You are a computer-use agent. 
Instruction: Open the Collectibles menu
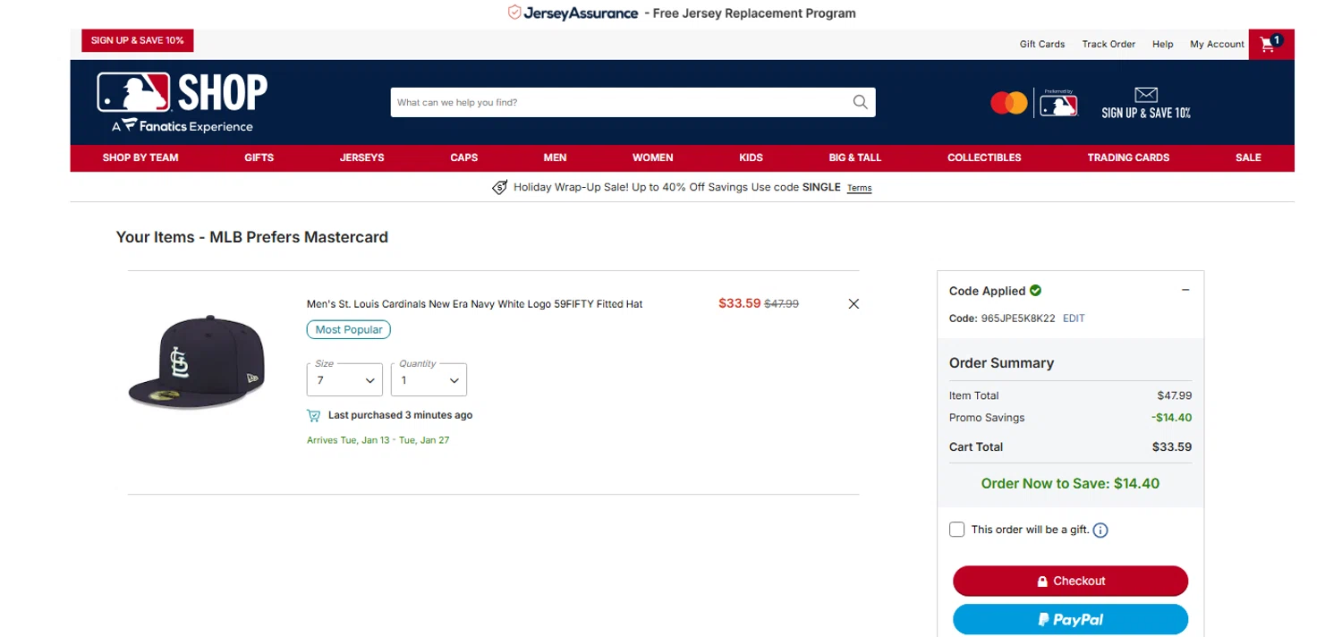click(x=984, y=157)
